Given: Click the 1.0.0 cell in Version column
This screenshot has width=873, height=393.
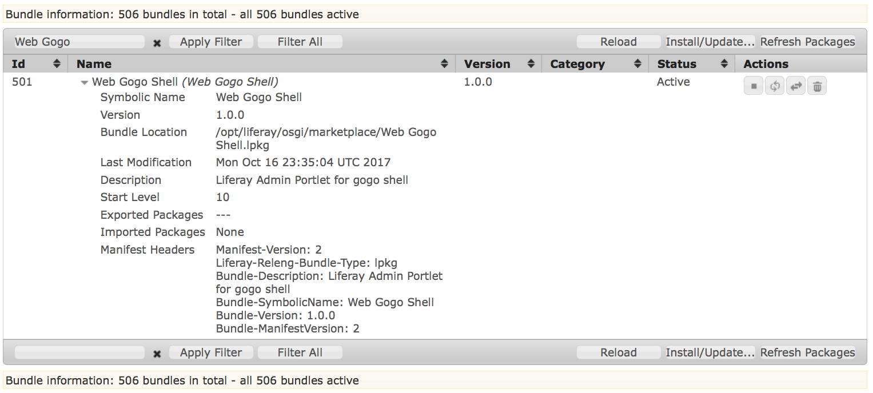Looking at the screenshot, I should pos(478,82).
